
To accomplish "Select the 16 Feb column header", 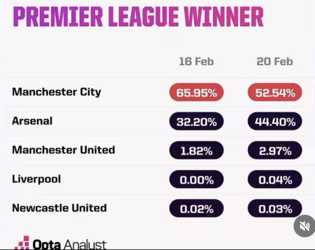I will point(196,62).
